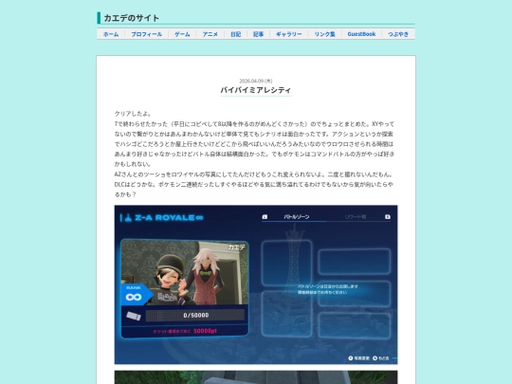512x384 pixels.
Task: Click the クリアしたよ。 opening line
Action: (x=133, y=114)
